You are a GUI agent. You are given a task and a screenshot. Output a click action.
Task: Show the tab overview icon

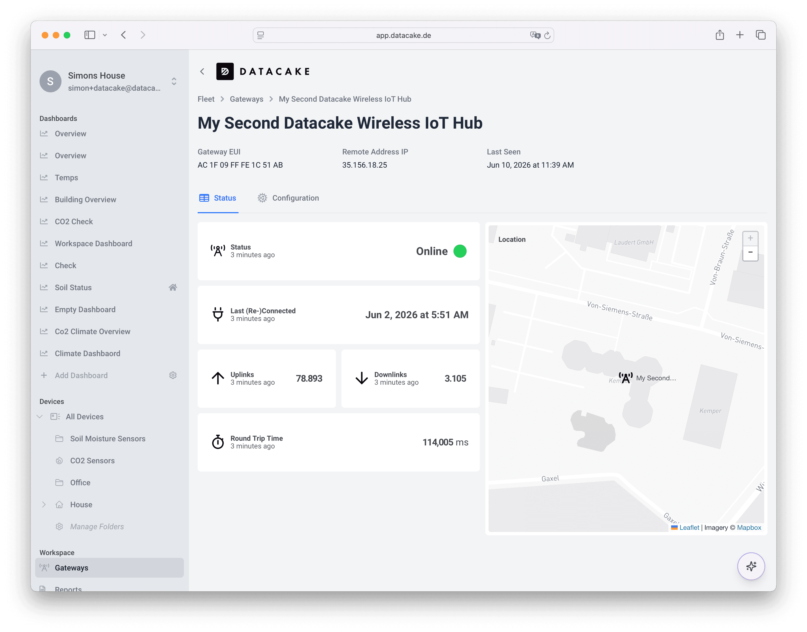(760, 35)
